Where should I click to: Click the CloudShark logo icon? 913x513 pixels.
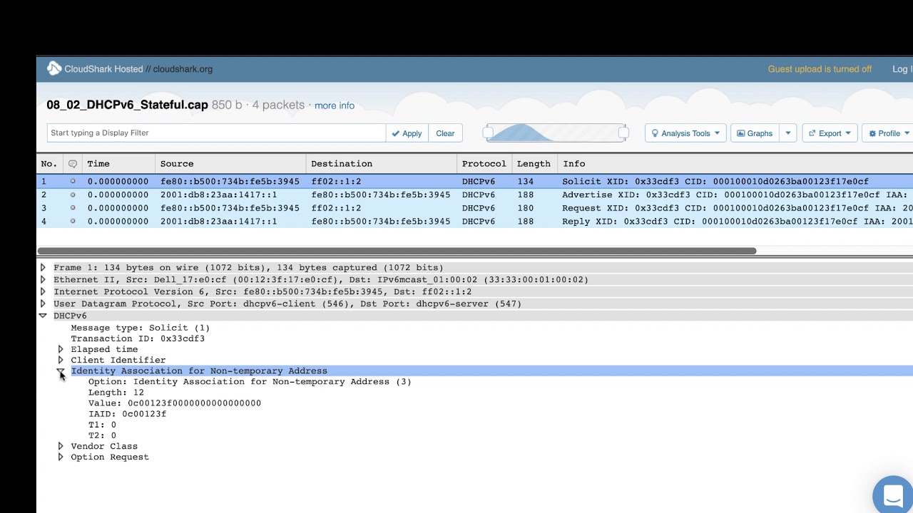[x=54, y=68]
